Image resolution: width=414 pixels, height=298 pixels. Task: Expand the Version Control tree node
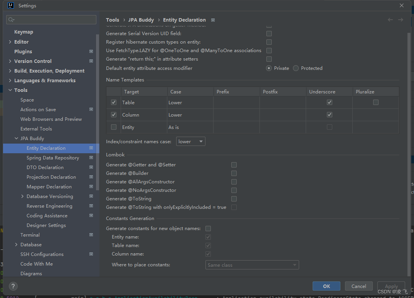[x=10, y=61]
